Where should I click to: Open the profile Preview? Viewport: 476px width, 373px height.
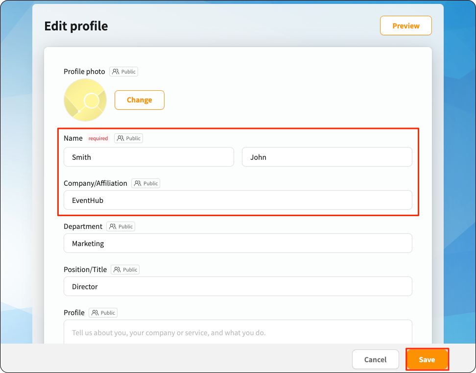(x=406, y=26)
